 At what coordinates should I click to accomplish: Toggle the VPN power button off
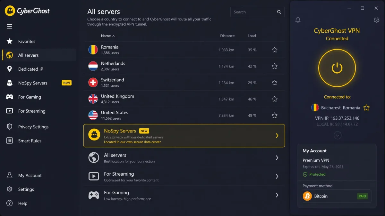[x=337, y=68]
